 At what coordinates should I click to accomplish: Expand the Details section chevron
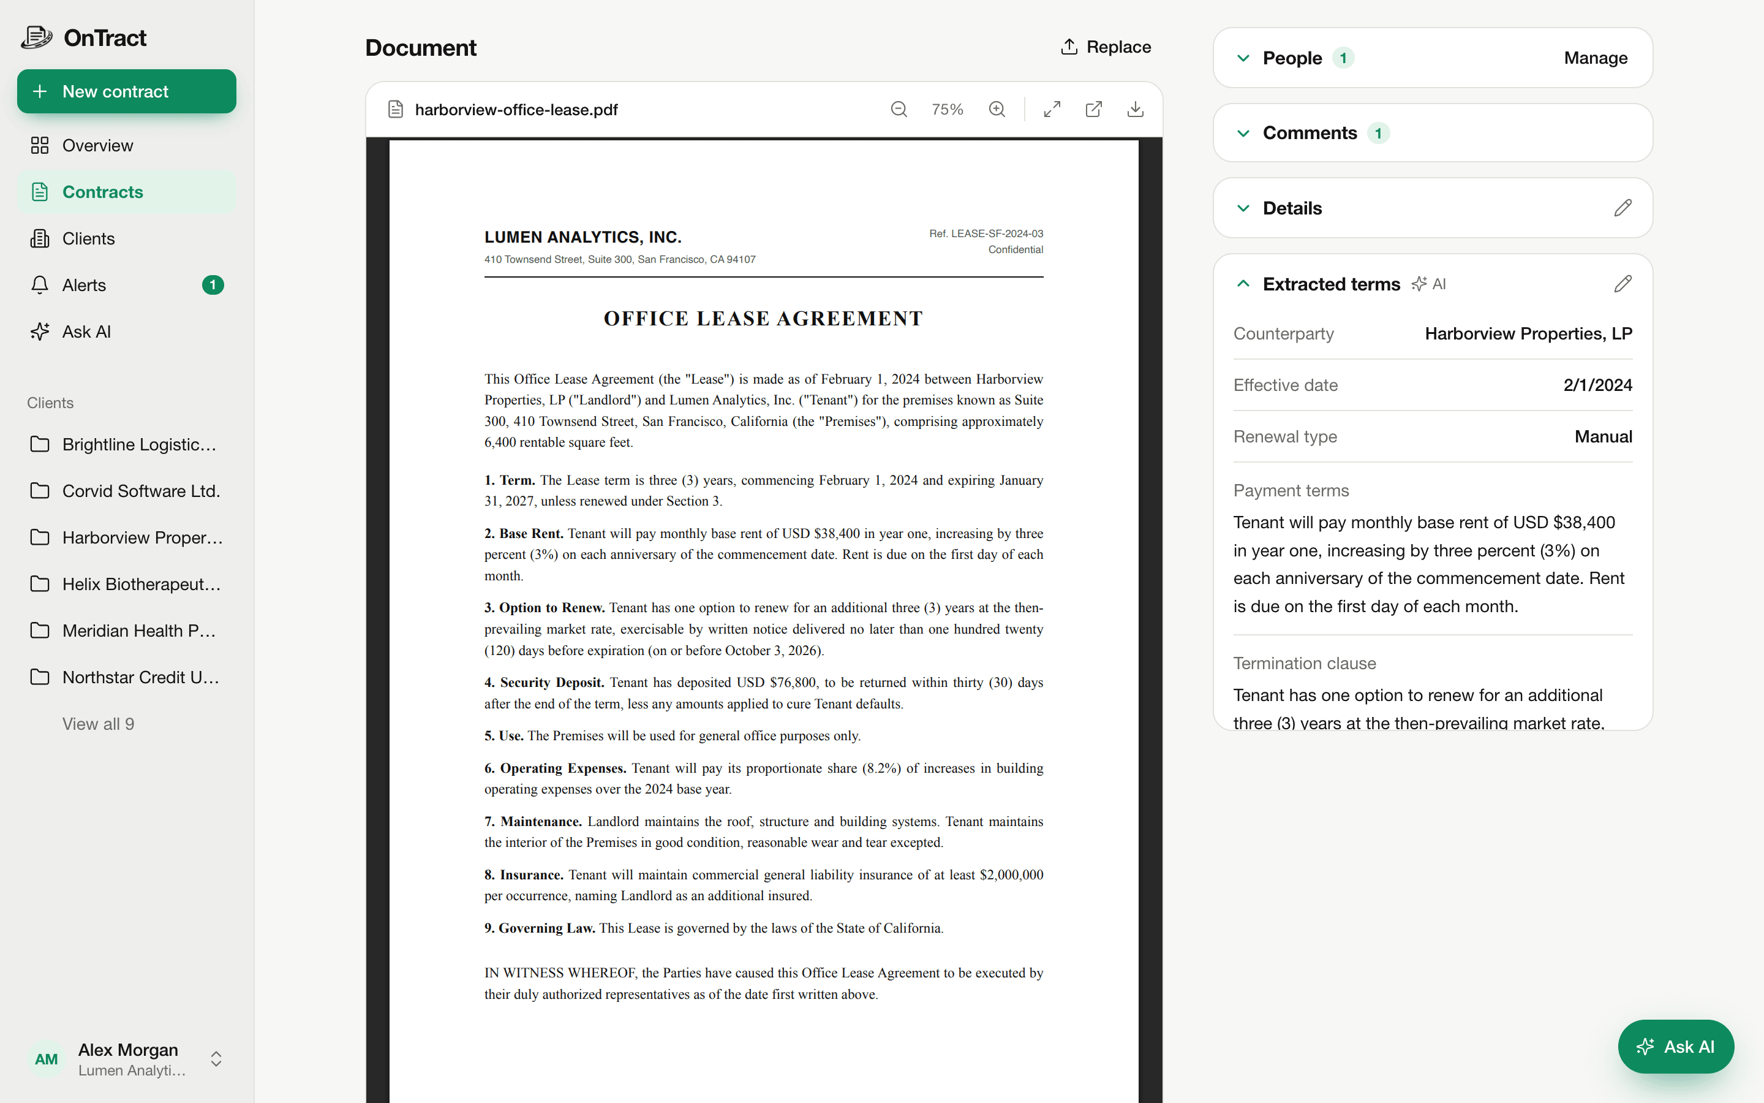(x=1243, y=208)
